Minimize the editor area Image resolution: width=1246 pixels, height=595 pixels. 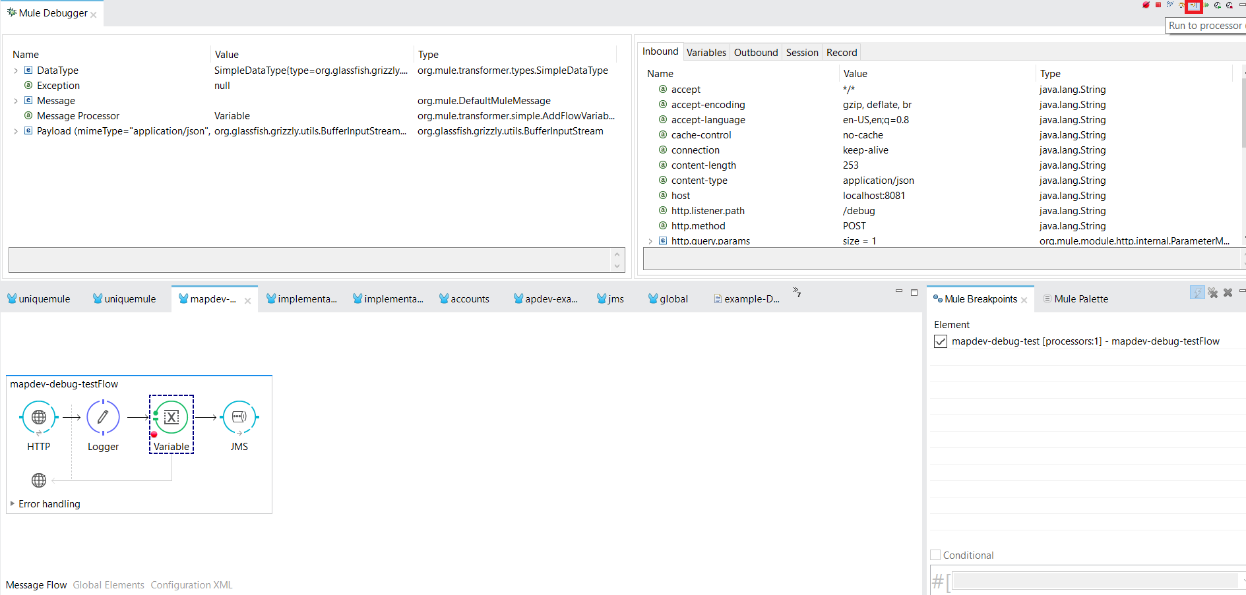pyautogui.click(x=898, y=291)
